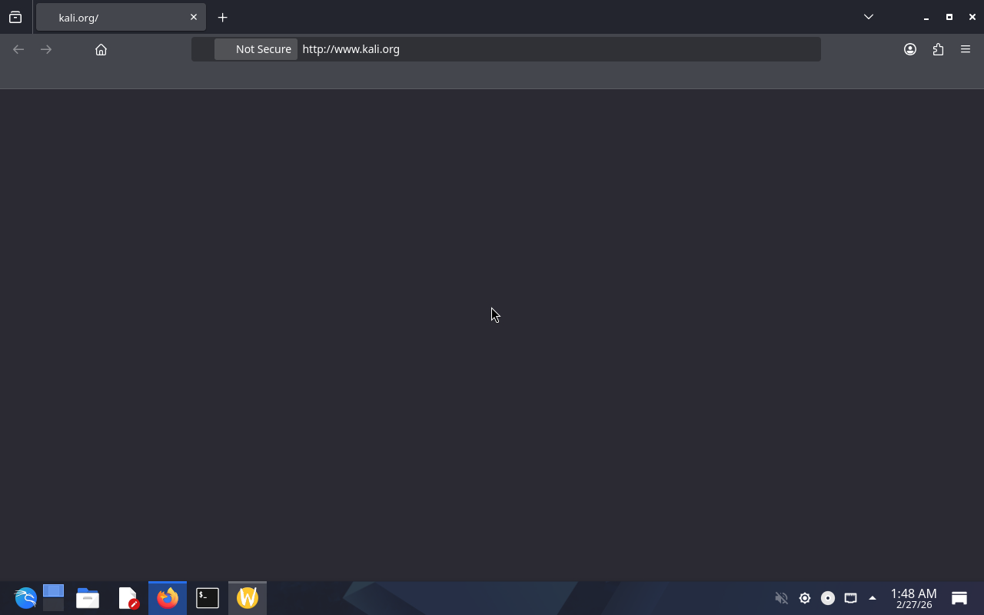
Task: Open the Extensions puzzle-piece icon
Action: point(938,49)
